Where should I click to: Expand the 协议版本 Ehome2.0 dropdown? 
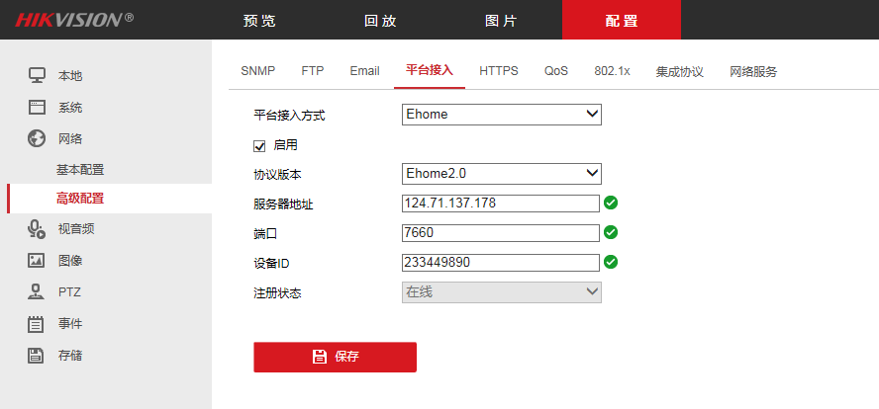[x=502, y=173]
